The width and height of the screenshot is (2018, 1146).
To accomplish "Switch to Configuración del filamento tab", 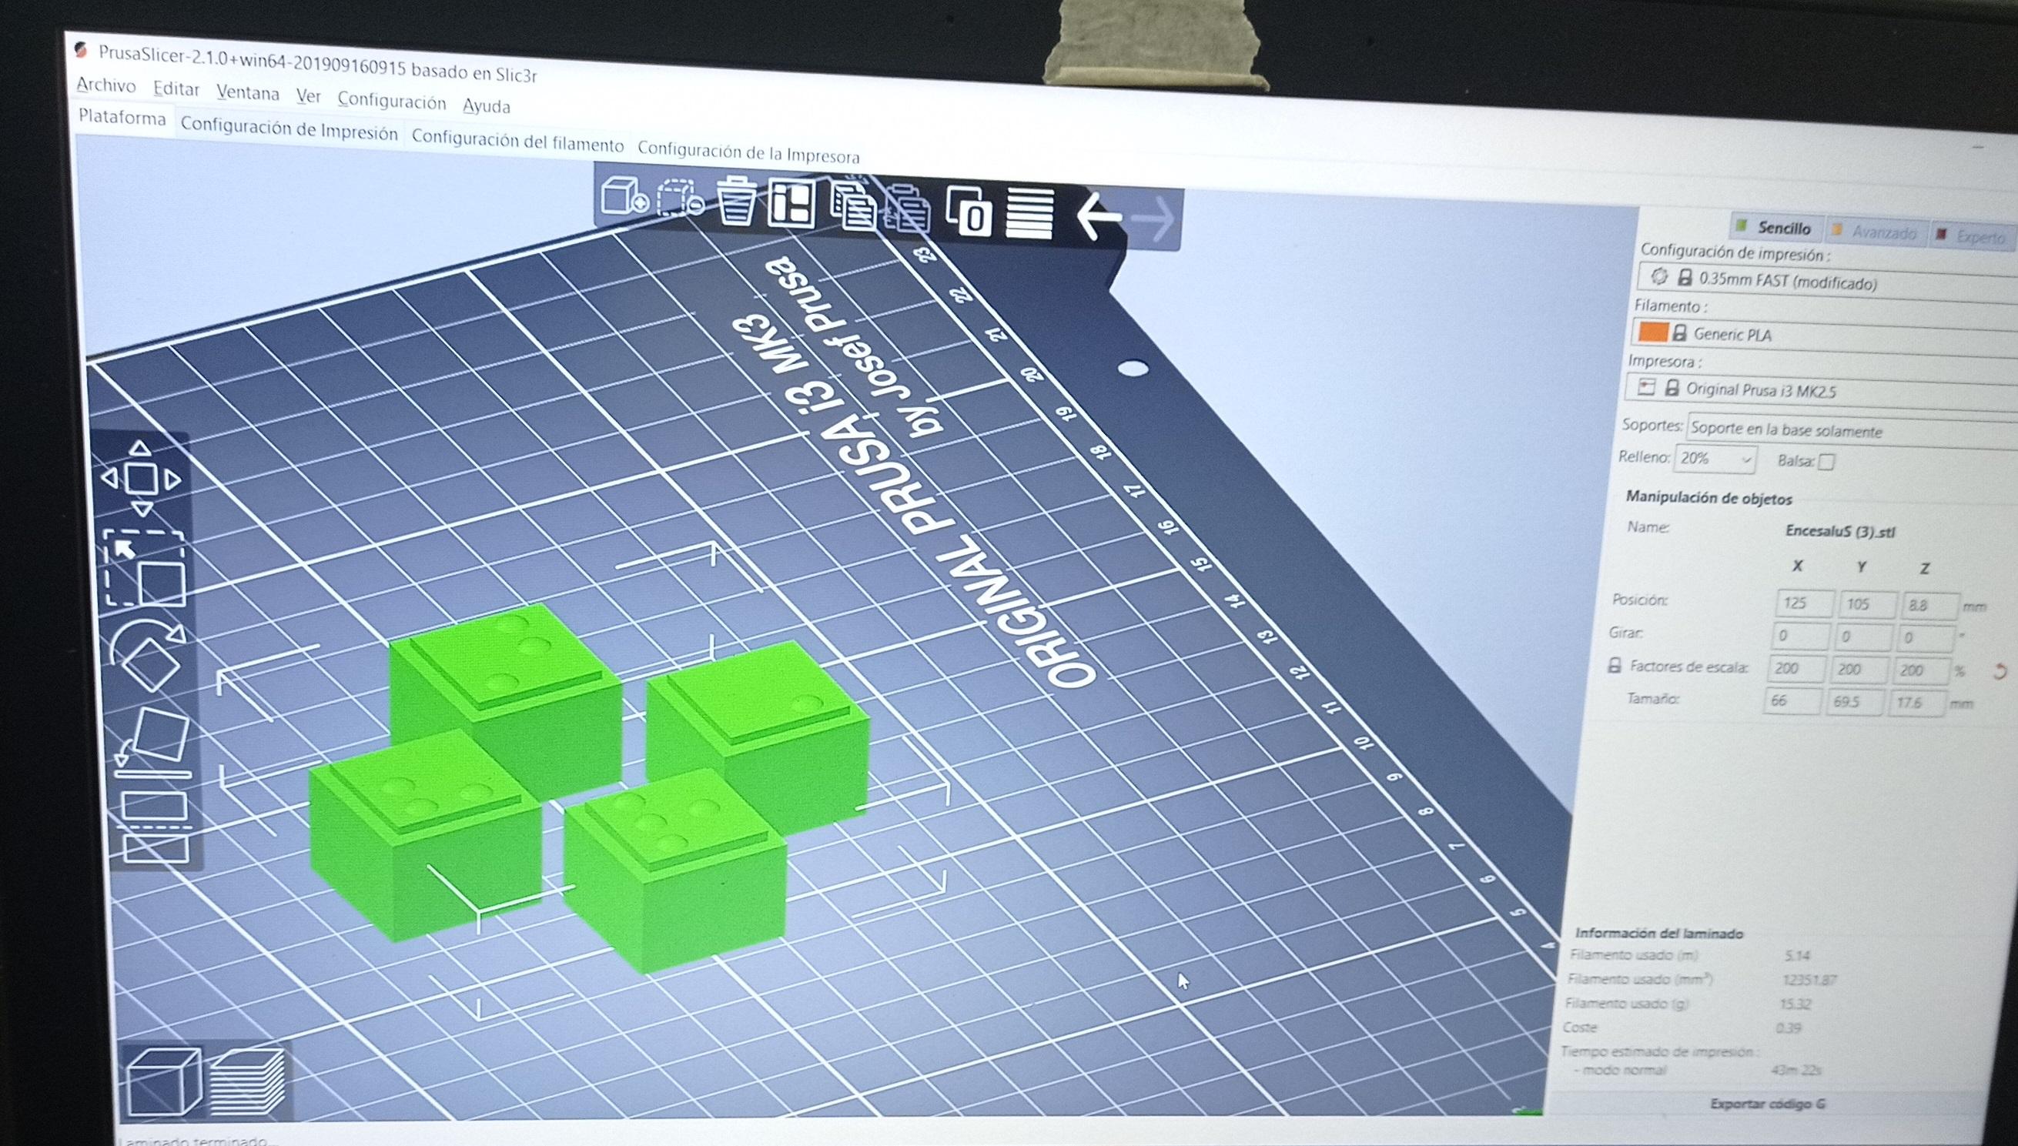I will (x=517, y=141).
